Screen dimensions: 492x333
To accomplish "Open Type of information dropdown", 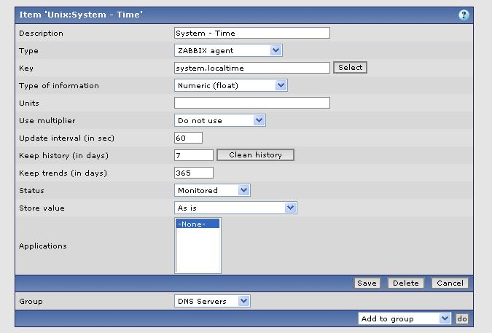I will coord(230,85).
